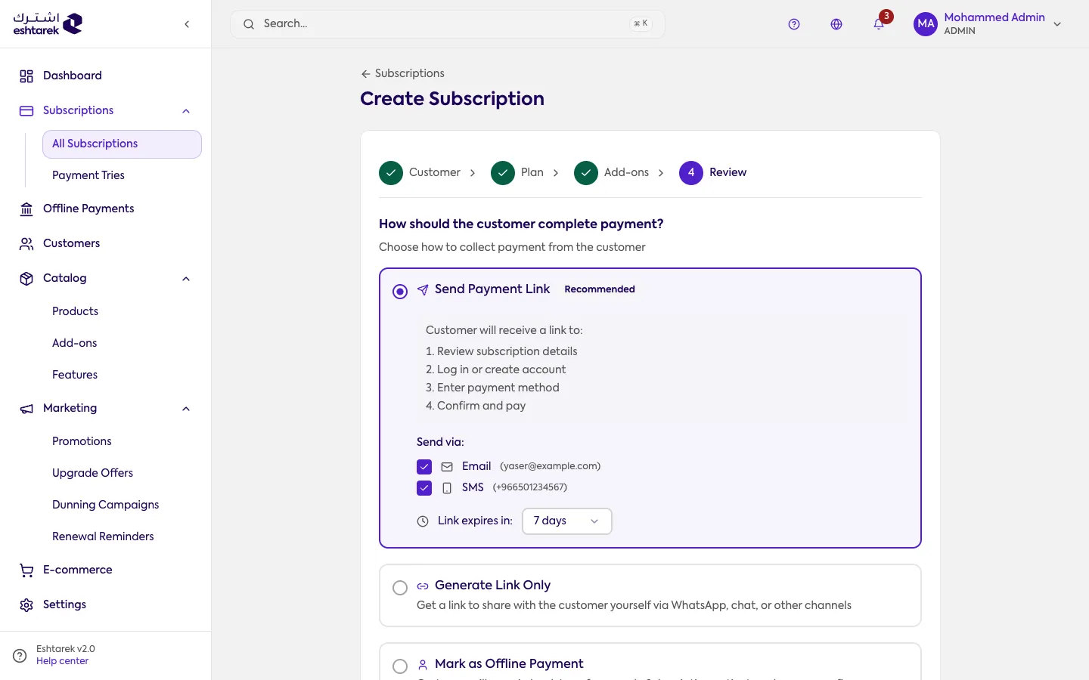Collapse the sidebar with the arrow icon

pos(187,24)
